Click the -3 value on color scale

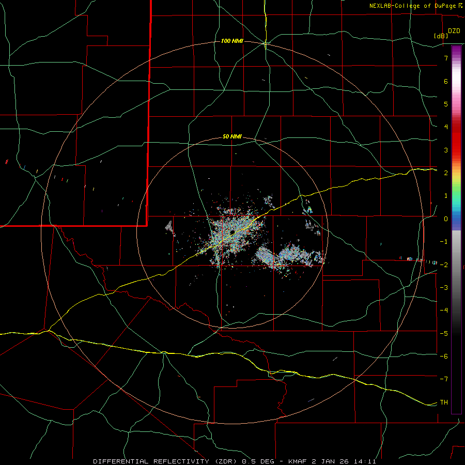444,287
